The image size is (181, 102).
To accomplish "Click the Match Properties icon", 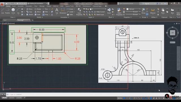I will click(119, 12).
